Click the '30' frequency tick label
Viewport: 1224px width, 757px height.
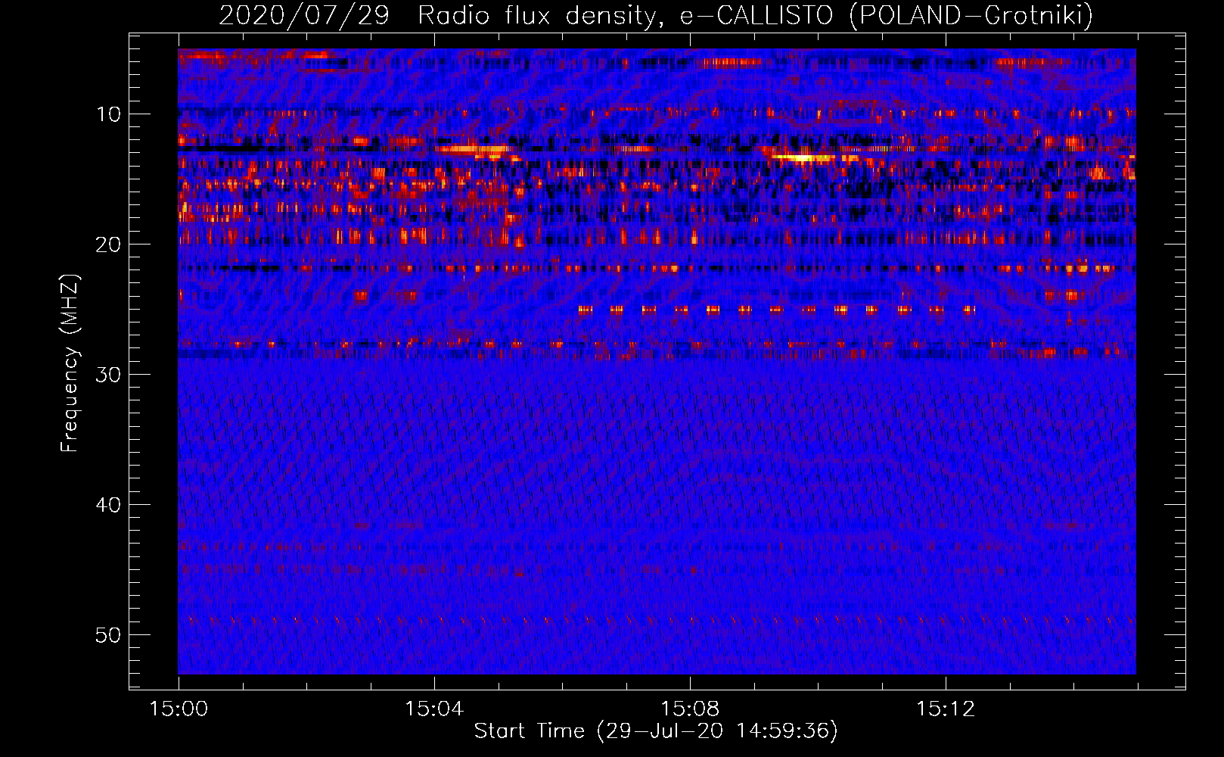(x=109, y=375)
